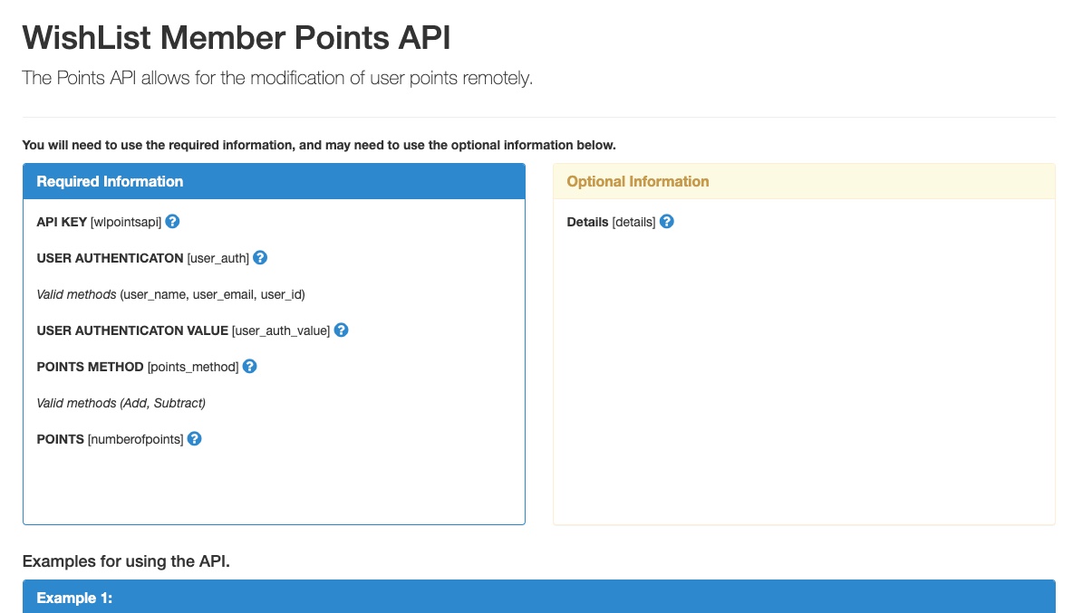1092x613 pixels.
Task: Click the POINTS METHOD [points_method] label
Action: 138,367
